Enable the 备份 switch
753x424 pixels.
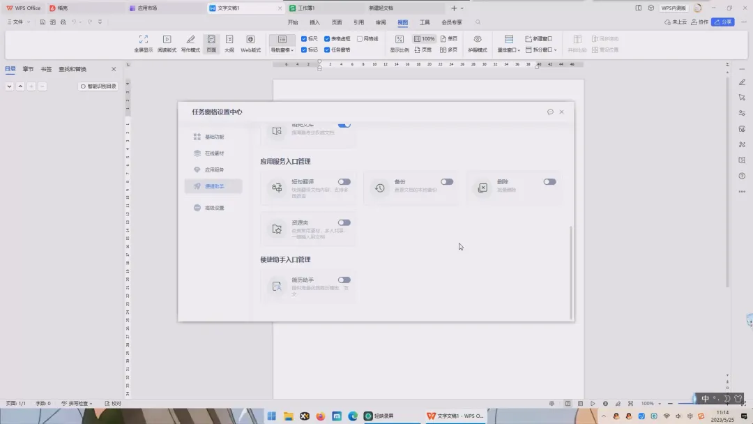(447, 182)
